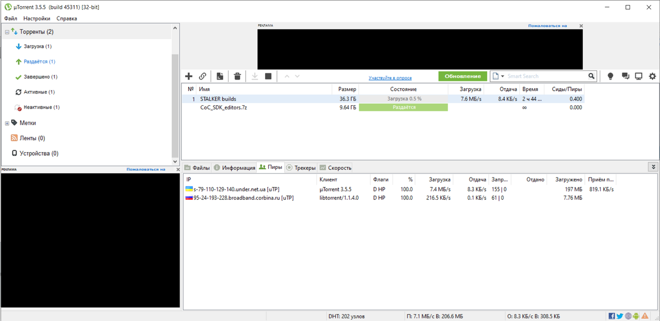Image resolution: width=660 pixels, height=321 pixels.
Task: Click sidebar scrollbar up arrow
Action: pos(175,28)
